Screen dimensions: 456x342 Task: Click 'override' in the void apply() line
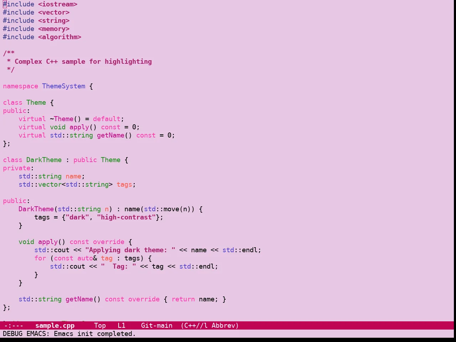pyautogui.click(x=109, y=242)
